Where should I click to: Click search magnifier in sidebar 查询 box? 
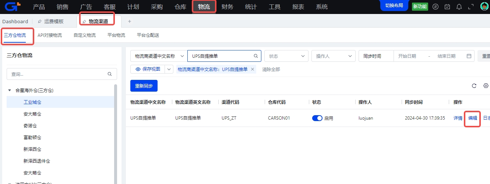(x=110, y=74)
